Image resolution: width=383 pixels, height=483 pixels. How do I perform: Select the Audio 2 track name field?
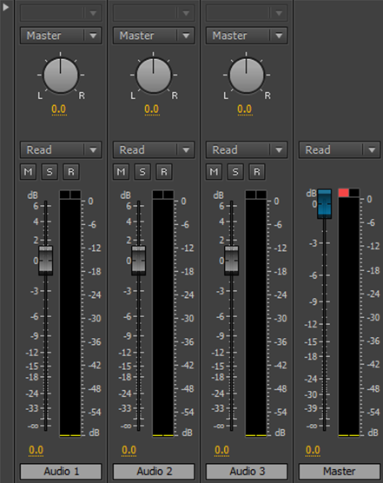[x=154, y=472]
